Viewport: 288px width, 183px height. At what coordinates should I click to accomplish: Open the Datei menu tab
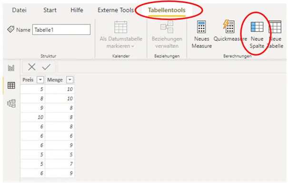(20, 10)
